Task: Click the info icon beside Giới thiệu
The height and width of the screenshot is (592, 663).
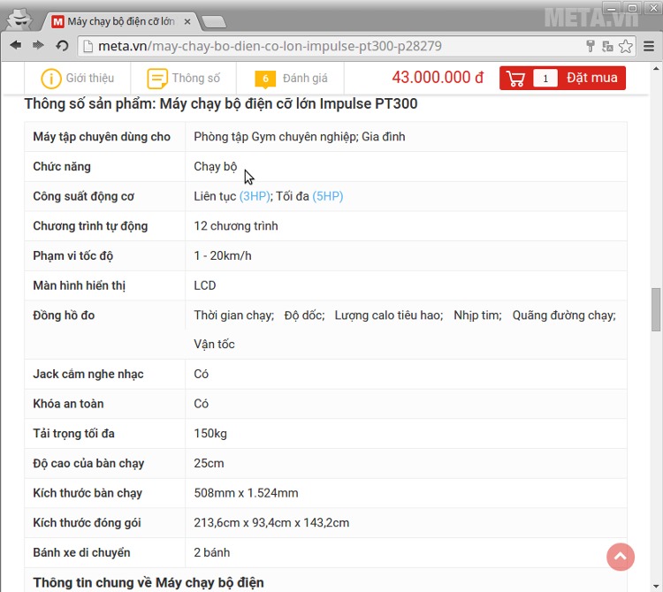Action: [x=50, y=78]
